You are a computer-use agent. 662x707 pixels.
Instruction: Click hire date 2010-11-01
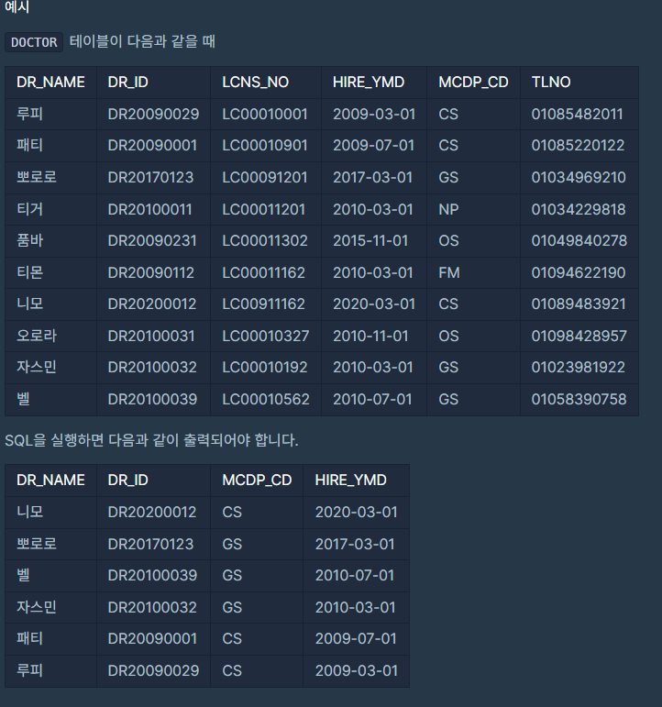point(370,336)
